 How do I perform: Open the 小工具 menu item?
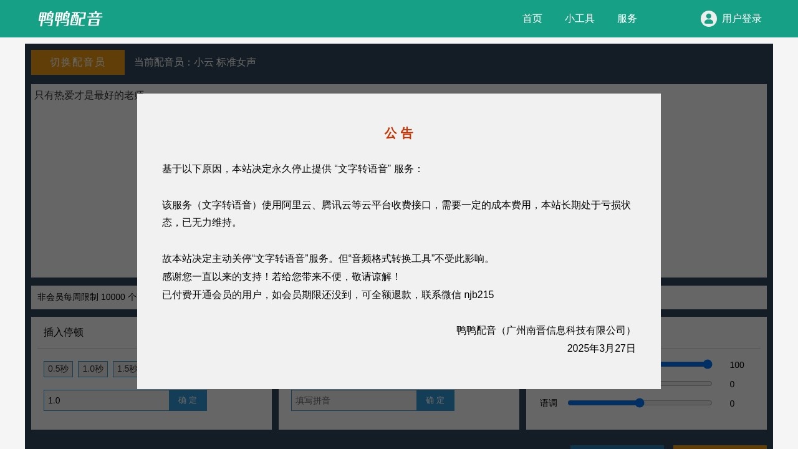coord(579,19)
